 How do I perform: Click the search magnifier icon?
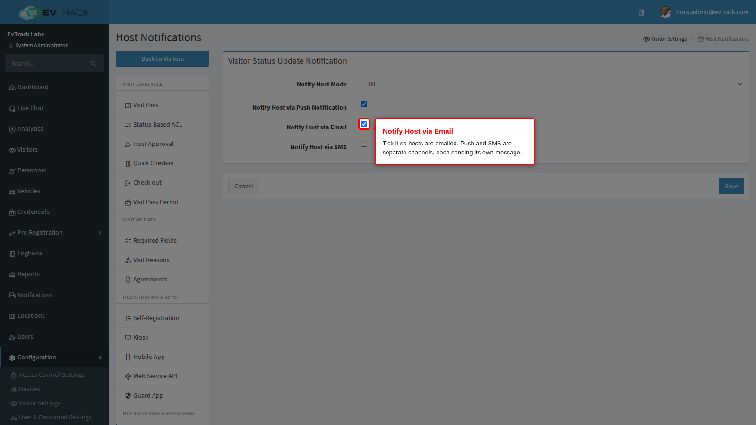click(x=94, y=64)
